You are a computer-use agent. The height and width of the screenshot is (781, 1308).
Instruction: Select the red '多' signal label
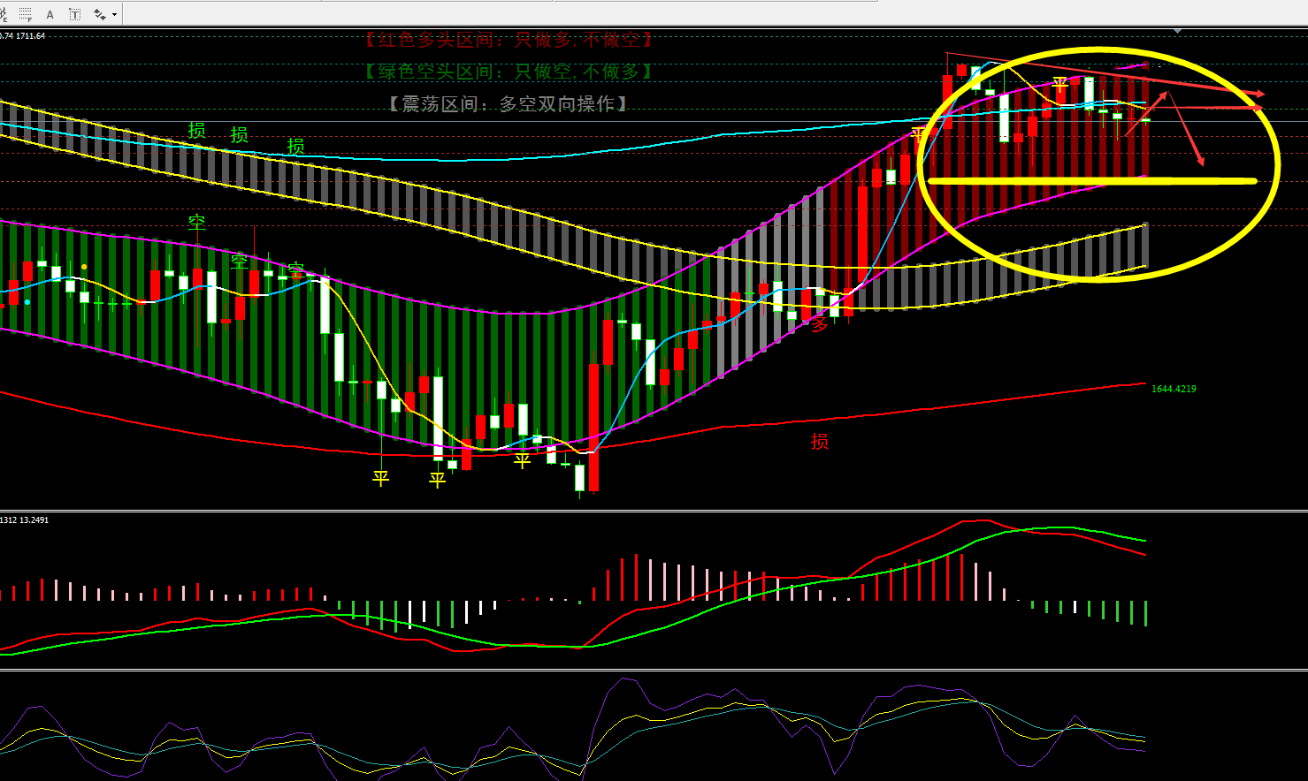coord(819,324)
